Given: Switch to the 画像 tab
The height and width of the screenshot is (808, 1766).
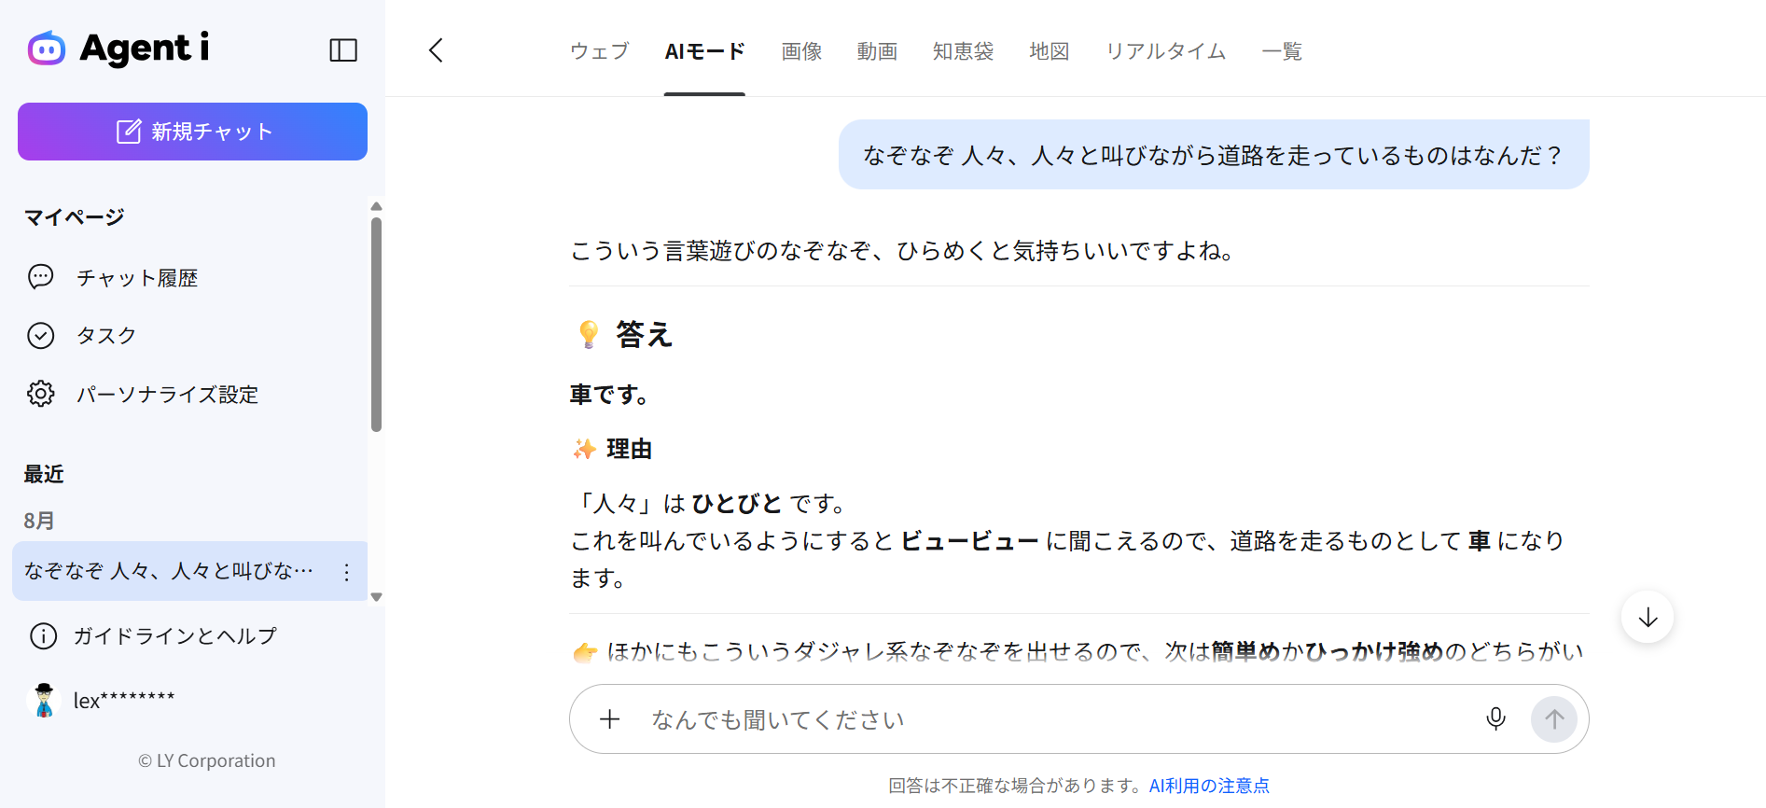Looking at the screenshot, I should (x=801, y=51).
